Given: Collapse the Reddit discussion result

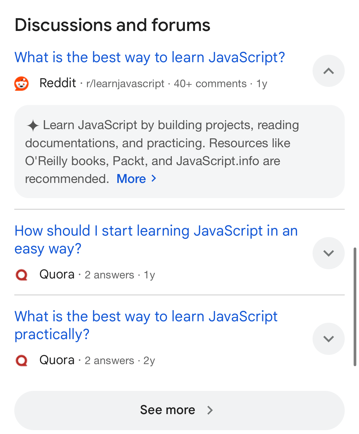Looking at the screenshot, I should [x=328, y=71].
